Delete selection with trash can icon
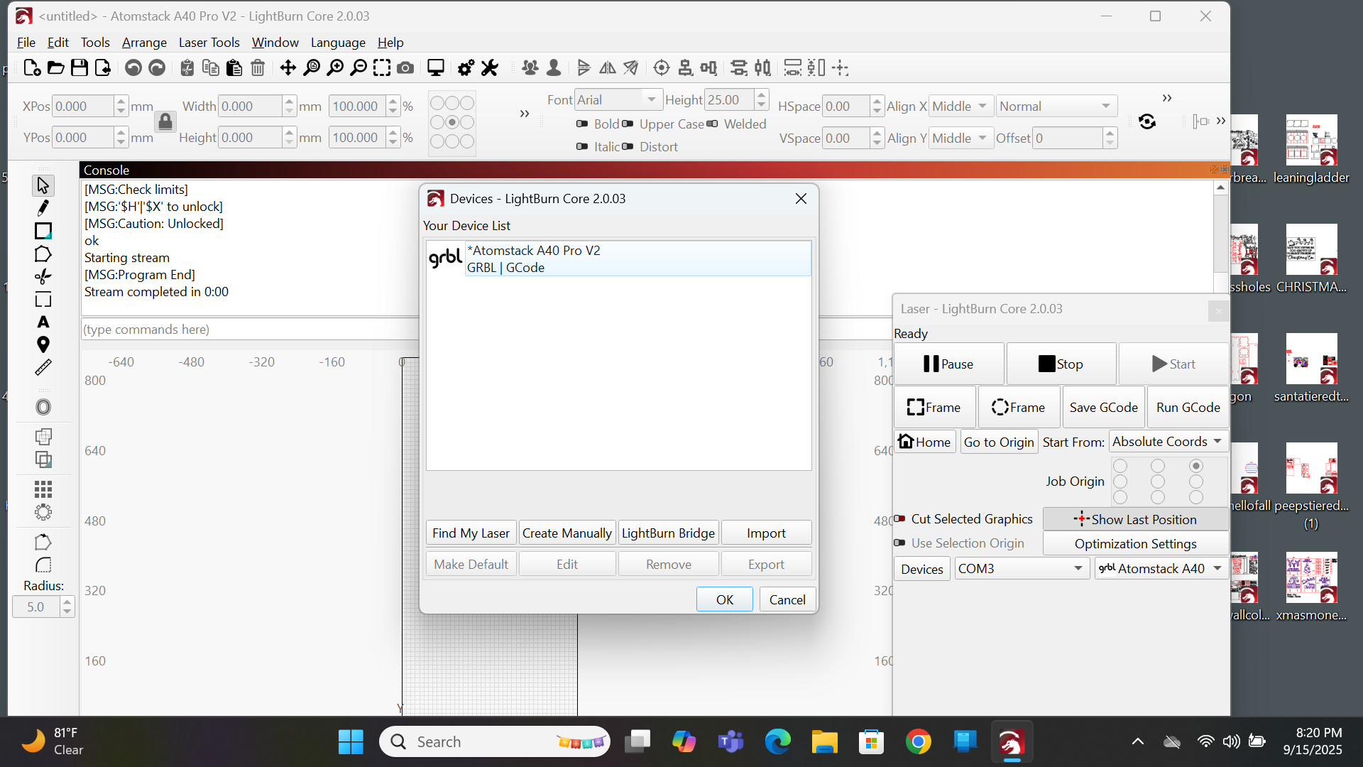 pos(258,68)
